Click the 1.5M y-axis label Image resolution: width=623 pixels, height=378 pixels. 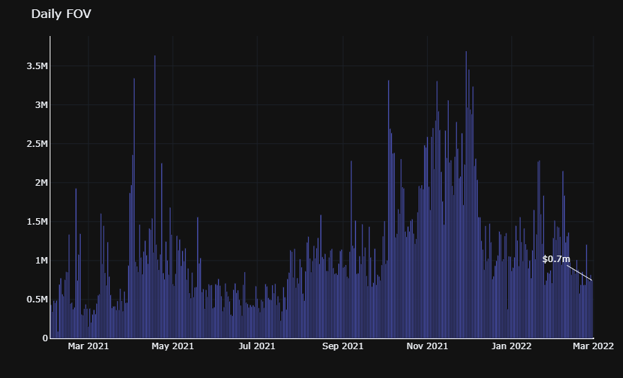(x=37, y=222)
